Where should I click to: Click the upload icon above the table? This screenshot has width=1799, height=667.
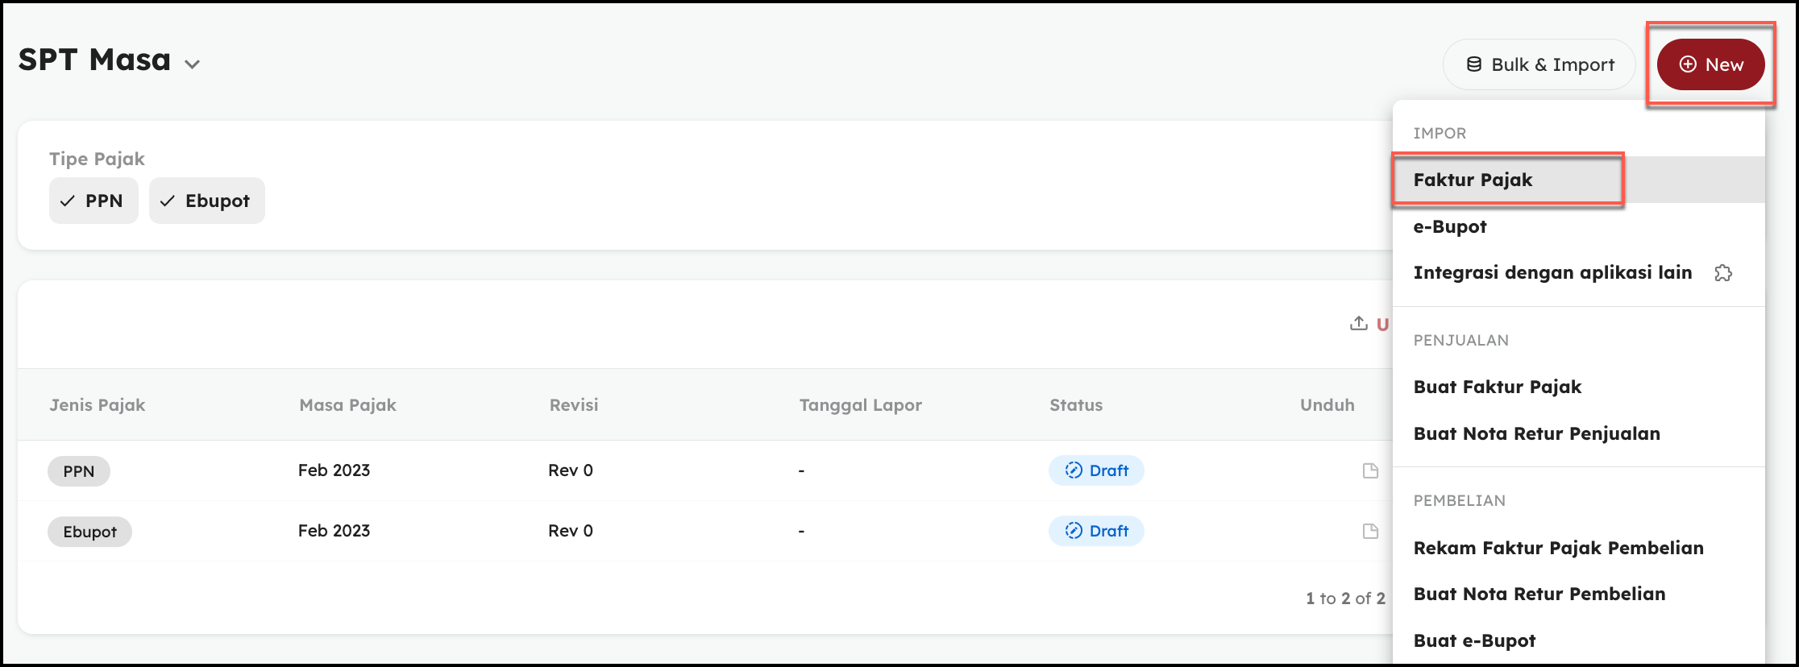tap(1359, 324)
